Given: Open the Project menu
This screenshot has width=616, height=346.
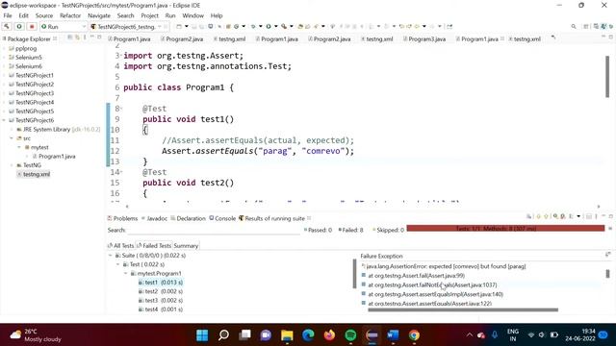Looking at the screenshot, I should (x=149, y=15).
